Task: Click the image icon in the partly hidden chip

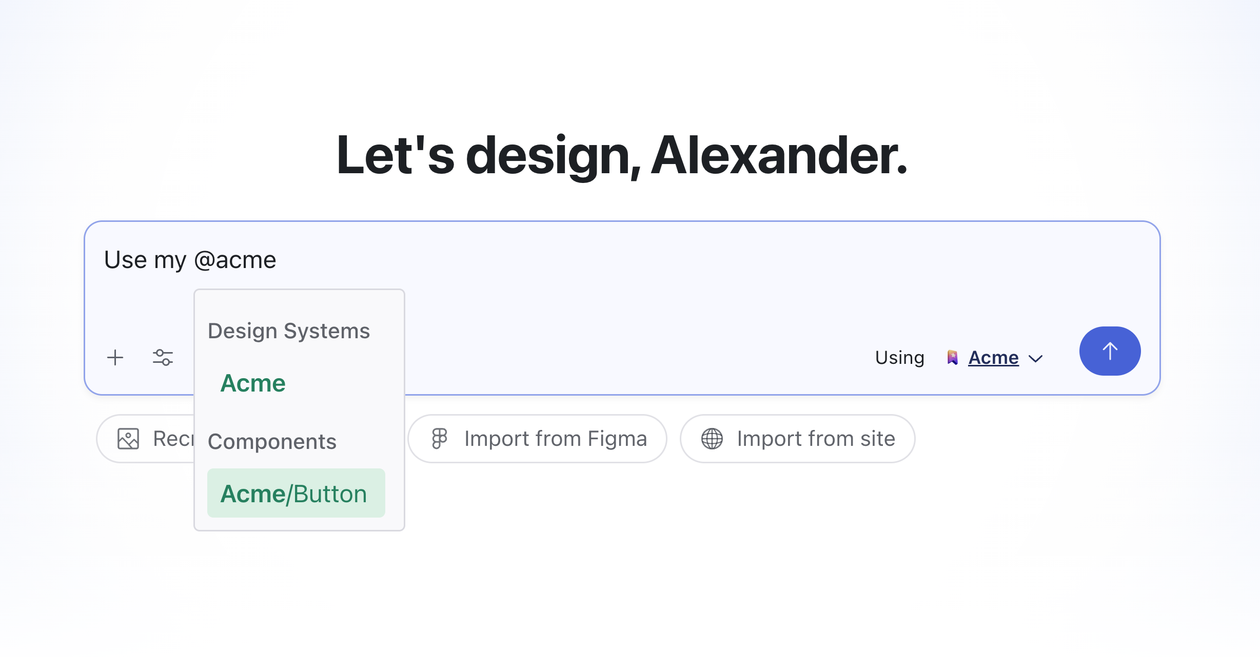Action: coord(128,439)
